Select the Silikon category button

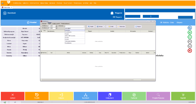(x=25, y=56)
